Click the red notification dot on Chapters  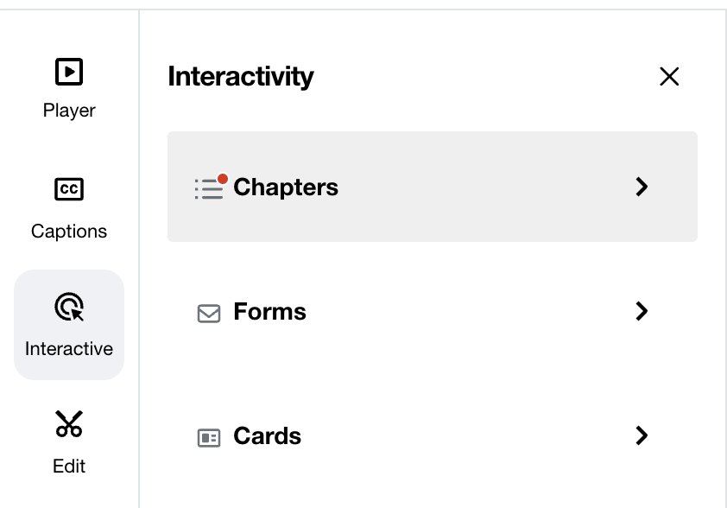223,179
